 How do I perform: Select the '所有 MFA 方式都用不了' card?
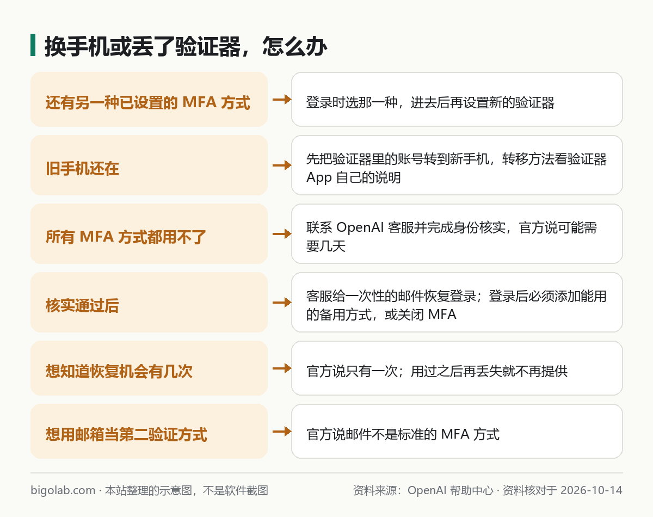pyautogui.click(x=149, y=234)
